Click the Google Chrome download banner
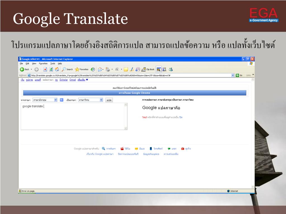This screenshot has height=214, width=286. [x=134, y=93]
